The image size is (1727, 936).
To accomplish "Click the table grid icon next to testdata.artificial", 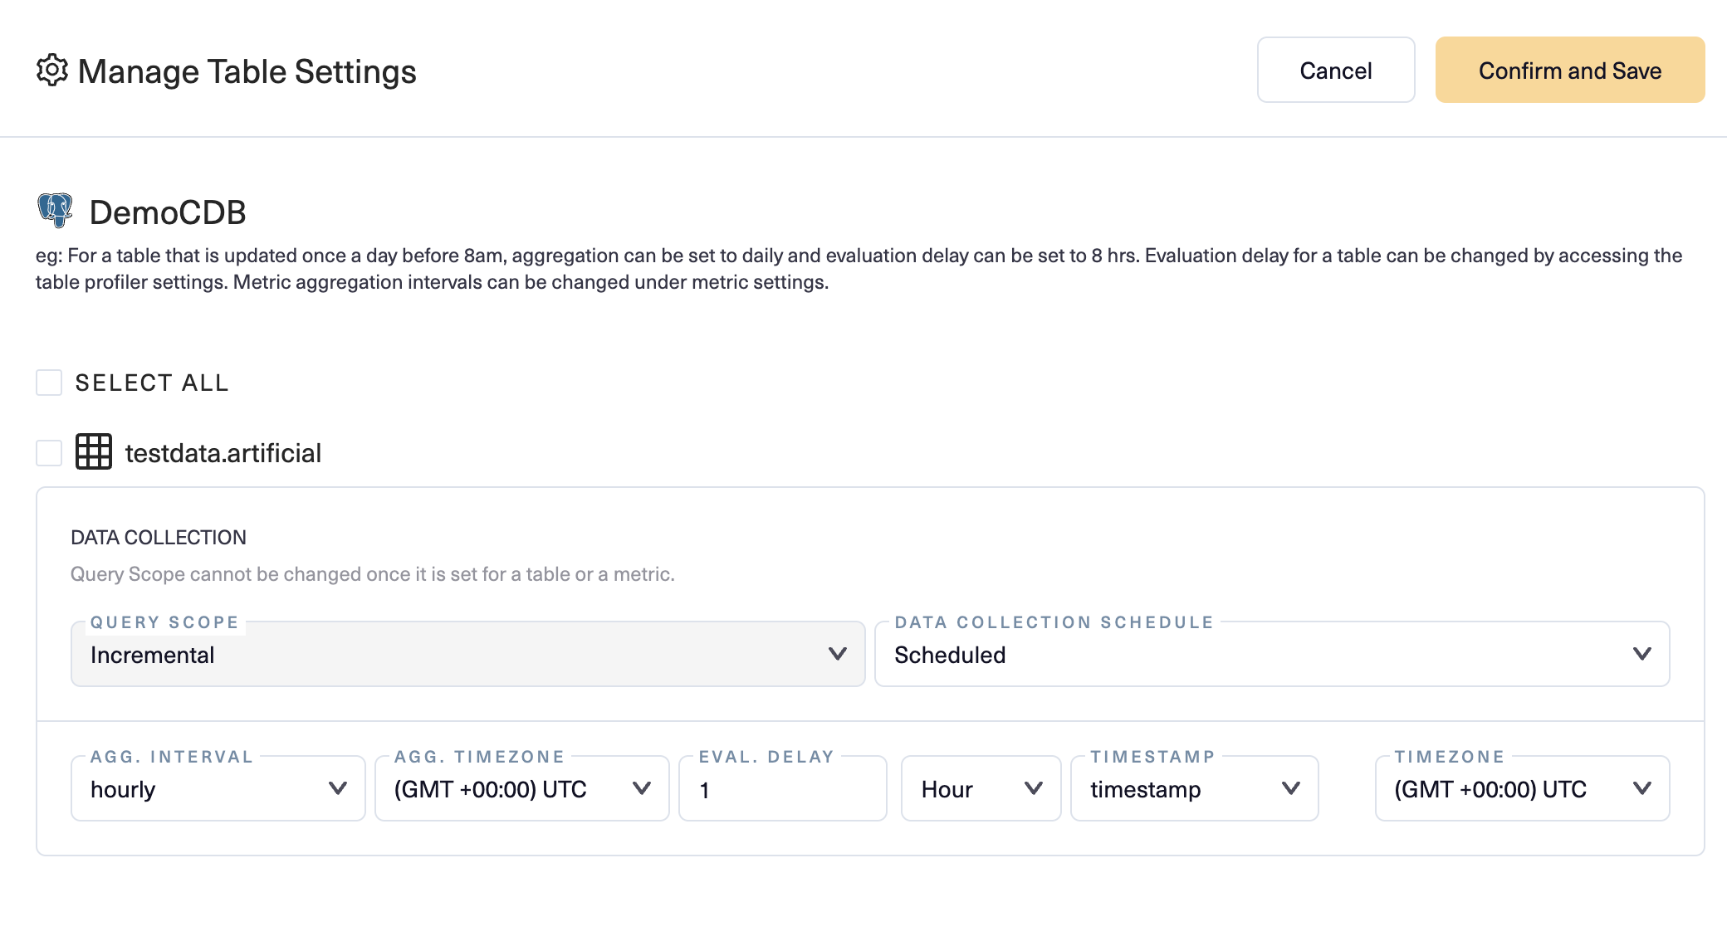I will point(94,452).
